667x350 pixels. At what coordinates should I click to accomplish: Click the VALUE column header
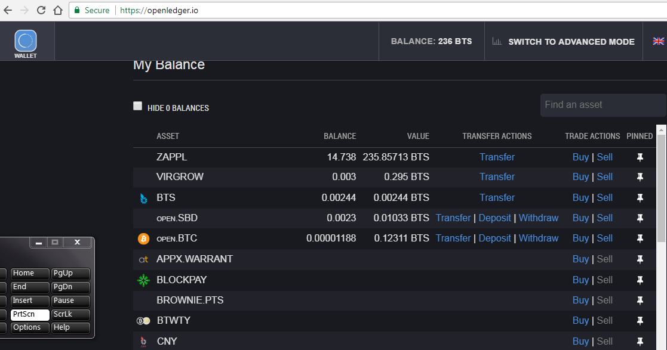(x=418, y=137)
